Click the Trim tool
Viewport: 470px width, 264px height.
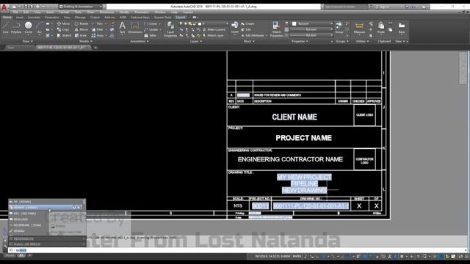(98, 23)
